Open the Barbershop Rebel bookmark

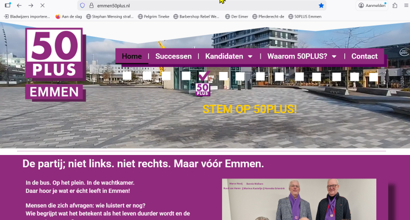196,17
